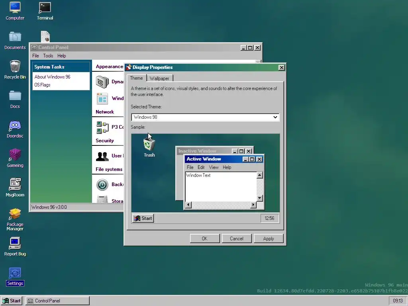Switch to the Wallpaper tab
Screen dimensions: 408x306
point(159,78)
